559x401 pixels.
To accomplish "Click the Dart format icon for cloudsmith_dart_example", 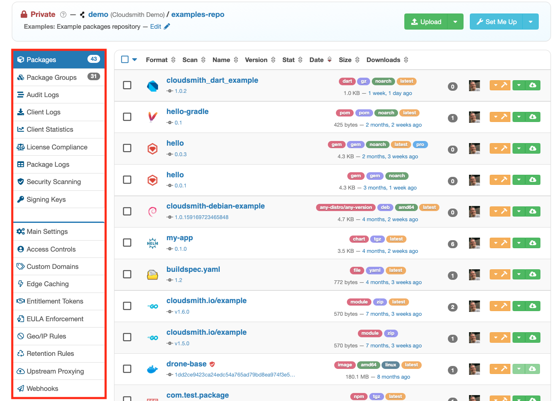I will [x=153, y=86].
